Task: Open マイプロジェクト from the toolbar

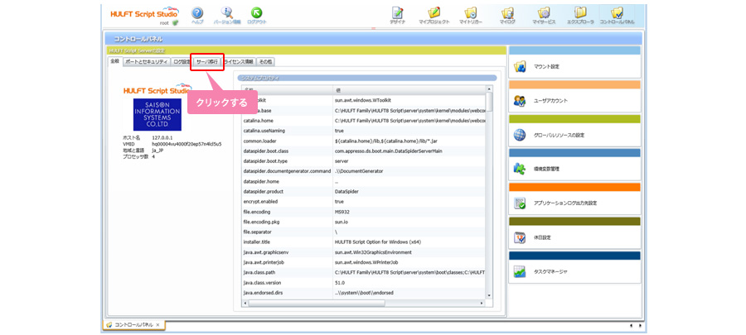Action: pyautogui.click(x=434, y=14)
